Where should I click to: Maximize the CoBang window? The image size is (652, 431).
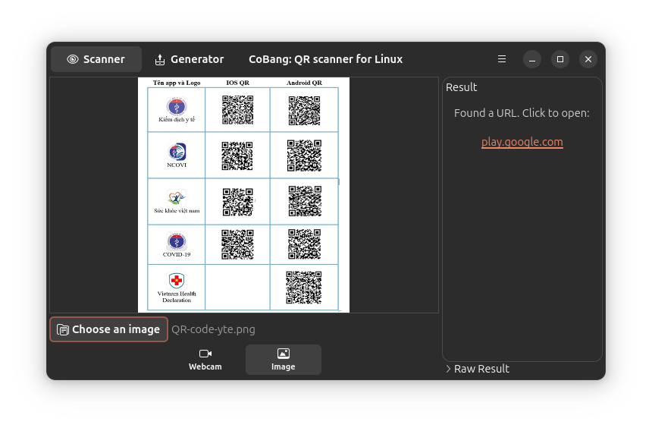(560, 59)
